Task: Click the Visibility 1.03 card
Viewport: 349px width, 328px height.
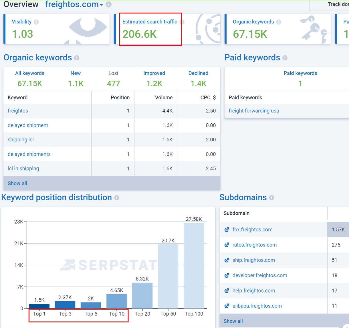Action: (57, 29)
